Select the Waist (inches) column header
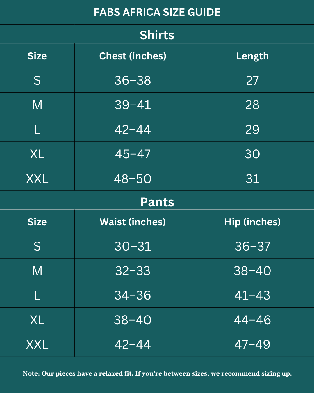The image size is (314, 393). 133,222
